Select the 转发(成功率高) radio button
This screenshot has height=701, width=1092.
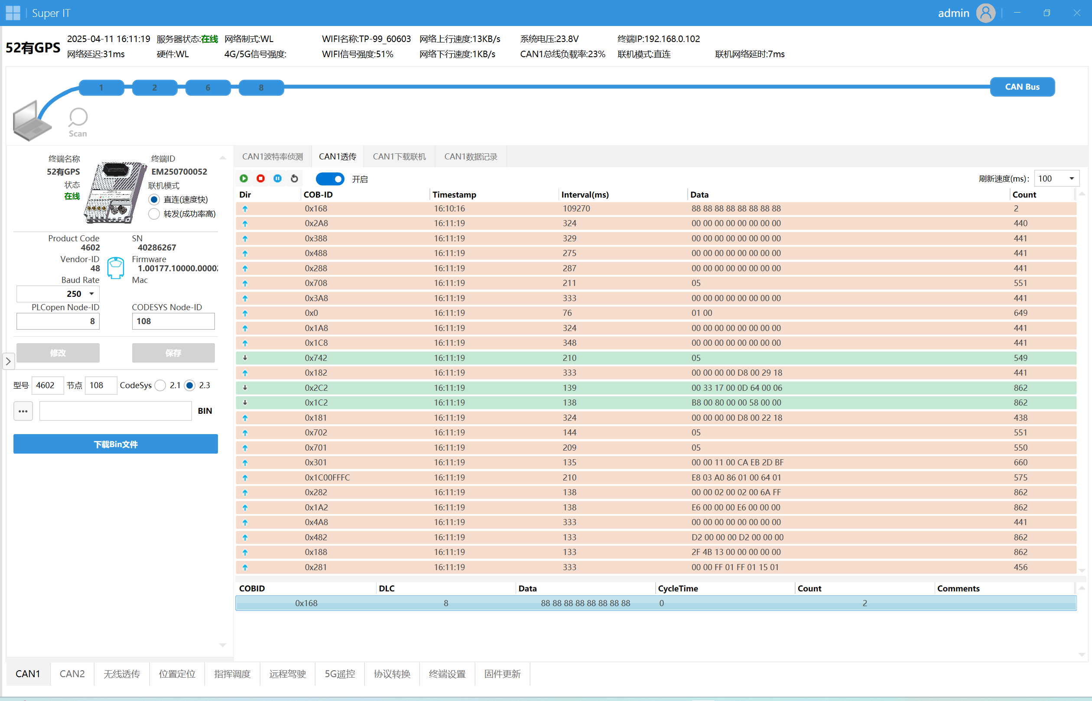154,214
